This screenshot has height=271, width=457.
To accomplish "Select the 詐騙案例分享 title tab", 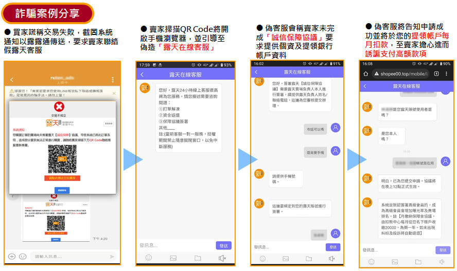I will (x=47, y=12).
